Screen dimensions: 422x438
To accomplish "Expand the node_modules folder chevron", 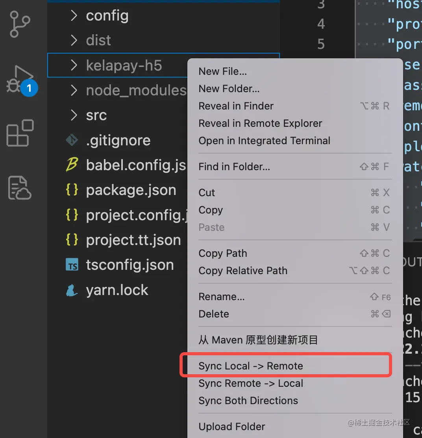I will pyautogui.click(x=74, y=90).
